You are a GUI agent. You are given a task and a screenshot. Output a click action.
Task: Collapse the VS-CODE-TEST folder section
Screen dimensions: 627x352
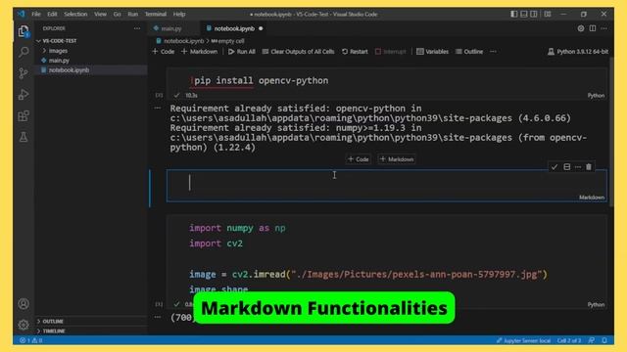59,41
